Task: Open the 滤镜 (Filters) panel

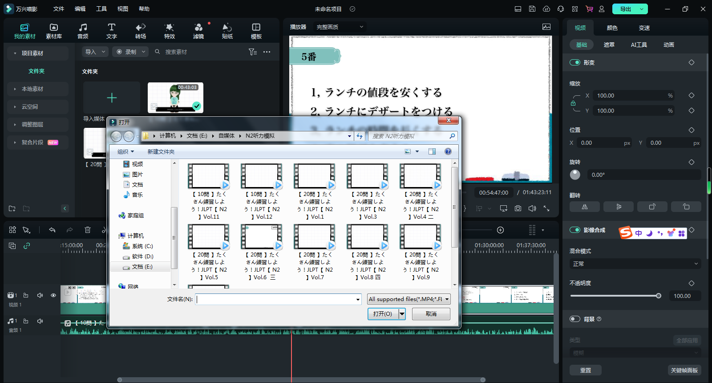Action: point(198,31)
